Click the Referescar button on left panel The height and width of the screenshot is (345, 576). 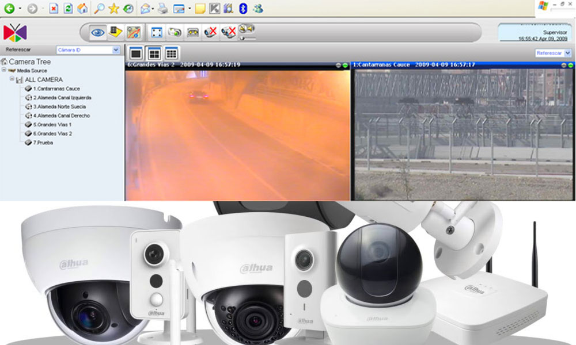click(18, 50)
